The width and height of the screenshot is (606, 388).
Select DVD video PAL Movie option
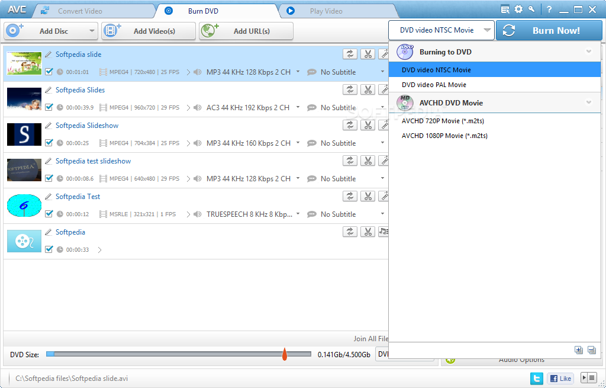tap(495, 85)
